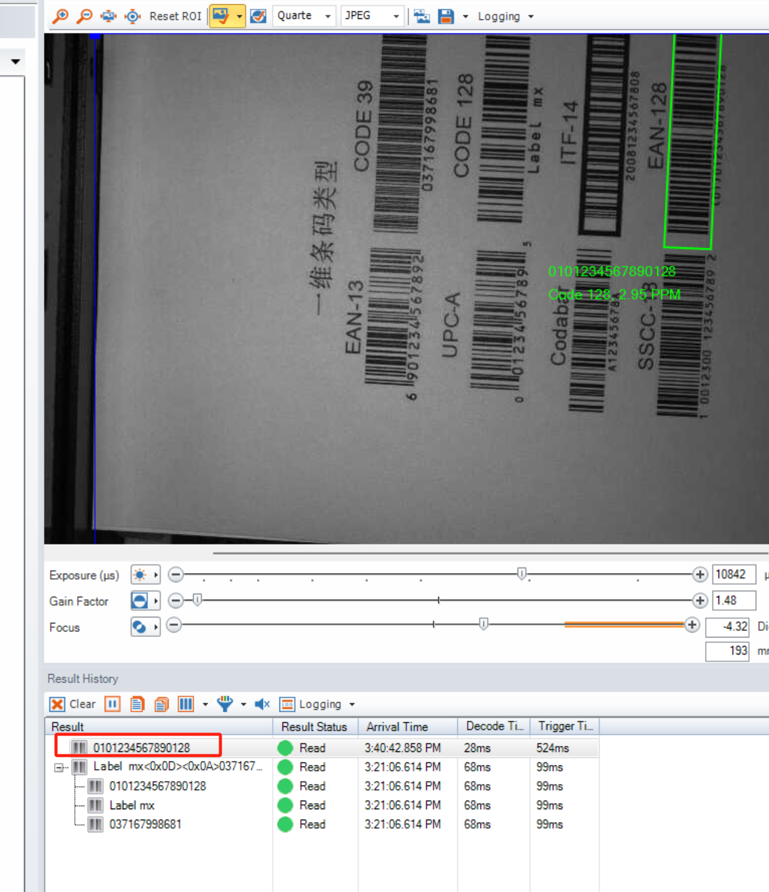Open the columns layout dropdown arrow
The image size is (769, 892).
click(205, 704)
